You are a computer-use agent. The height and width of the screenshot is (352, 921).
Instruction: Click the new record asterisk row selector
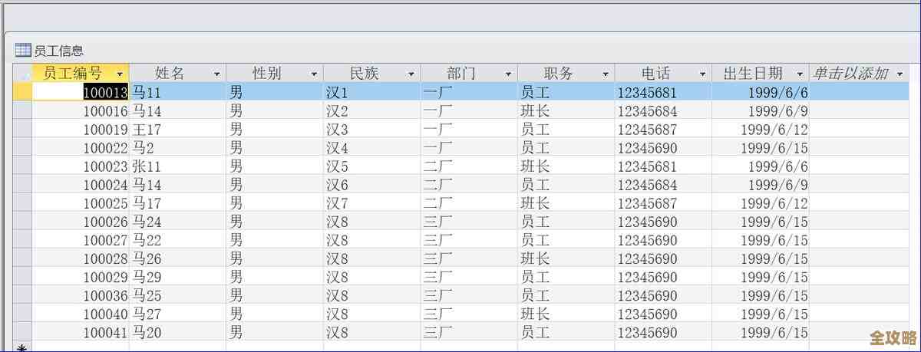pyautogui.click(x=22, y=348)
